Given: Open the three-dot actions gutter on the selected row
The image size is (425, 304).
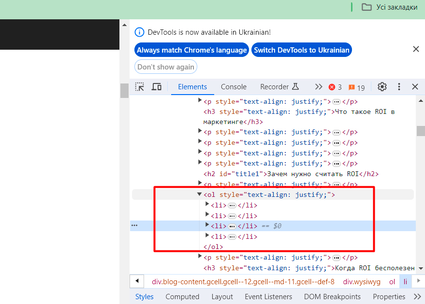Looking at the screenshot, I should 134,225.
